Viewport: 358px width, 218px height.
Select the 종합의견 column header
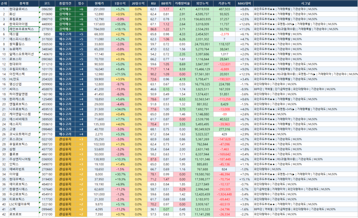65,3
